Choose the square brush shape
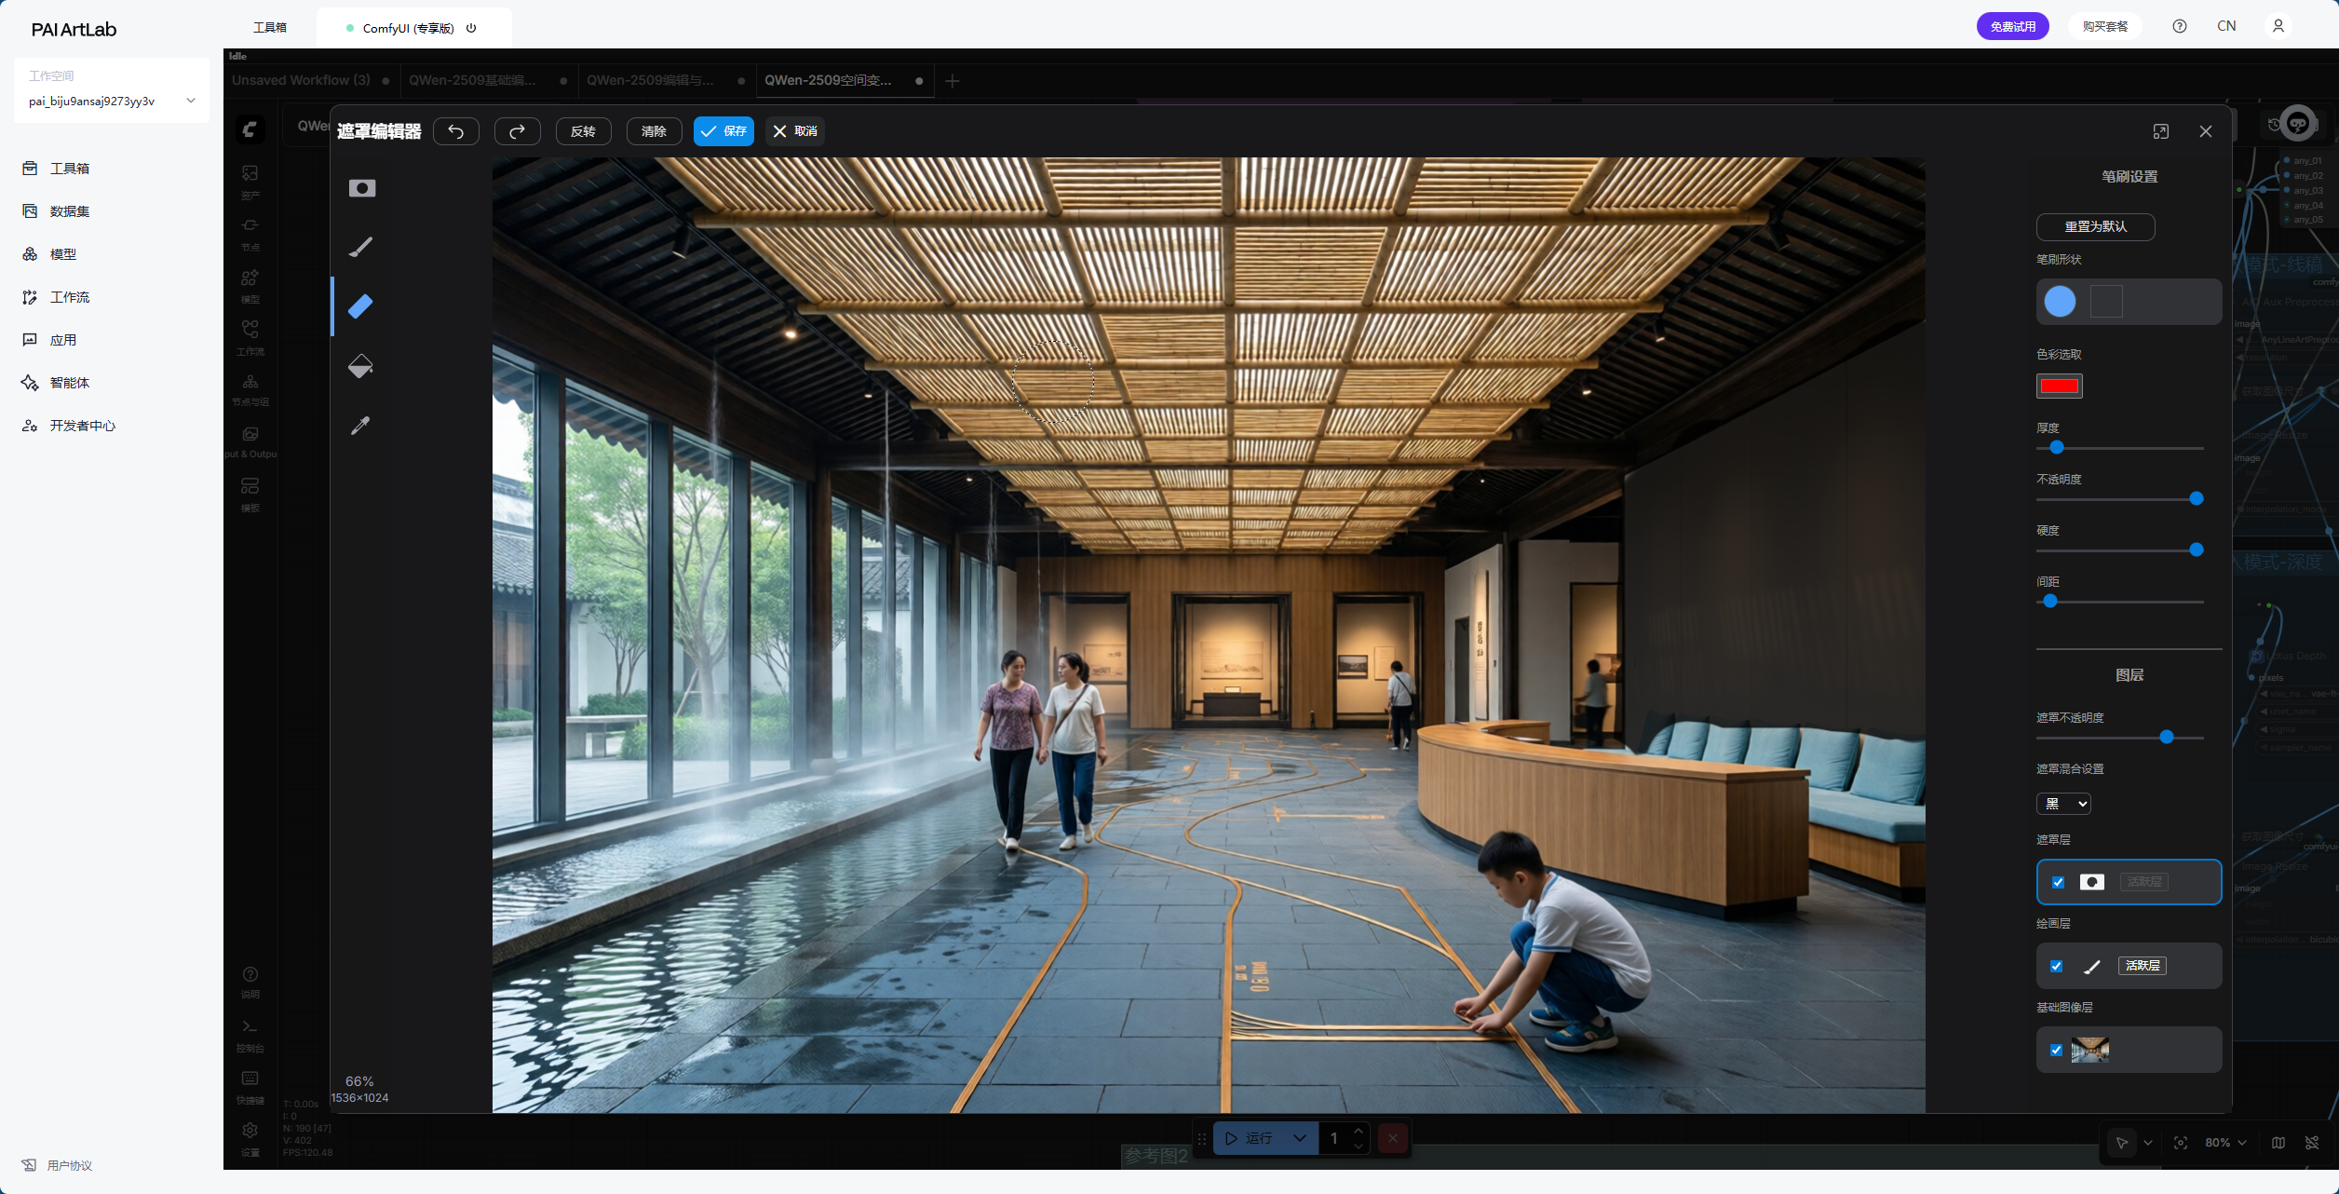 click(2106, 302)
